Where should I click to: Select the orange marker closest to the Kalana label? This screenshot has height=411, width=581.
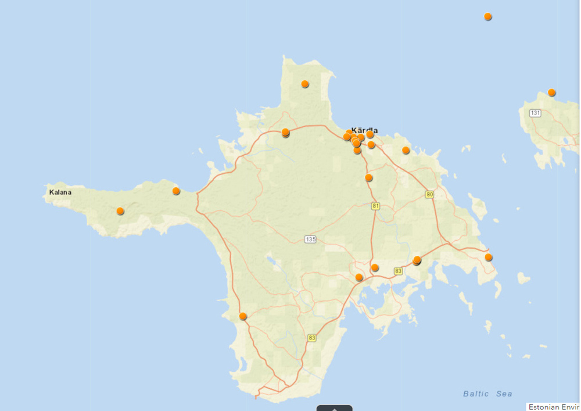120,211
